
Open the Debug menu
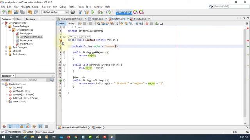[x=63, y=7]
